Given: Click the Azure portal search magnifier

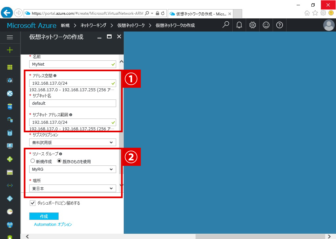Looking at the screenshot, I should tap(226, 25).
